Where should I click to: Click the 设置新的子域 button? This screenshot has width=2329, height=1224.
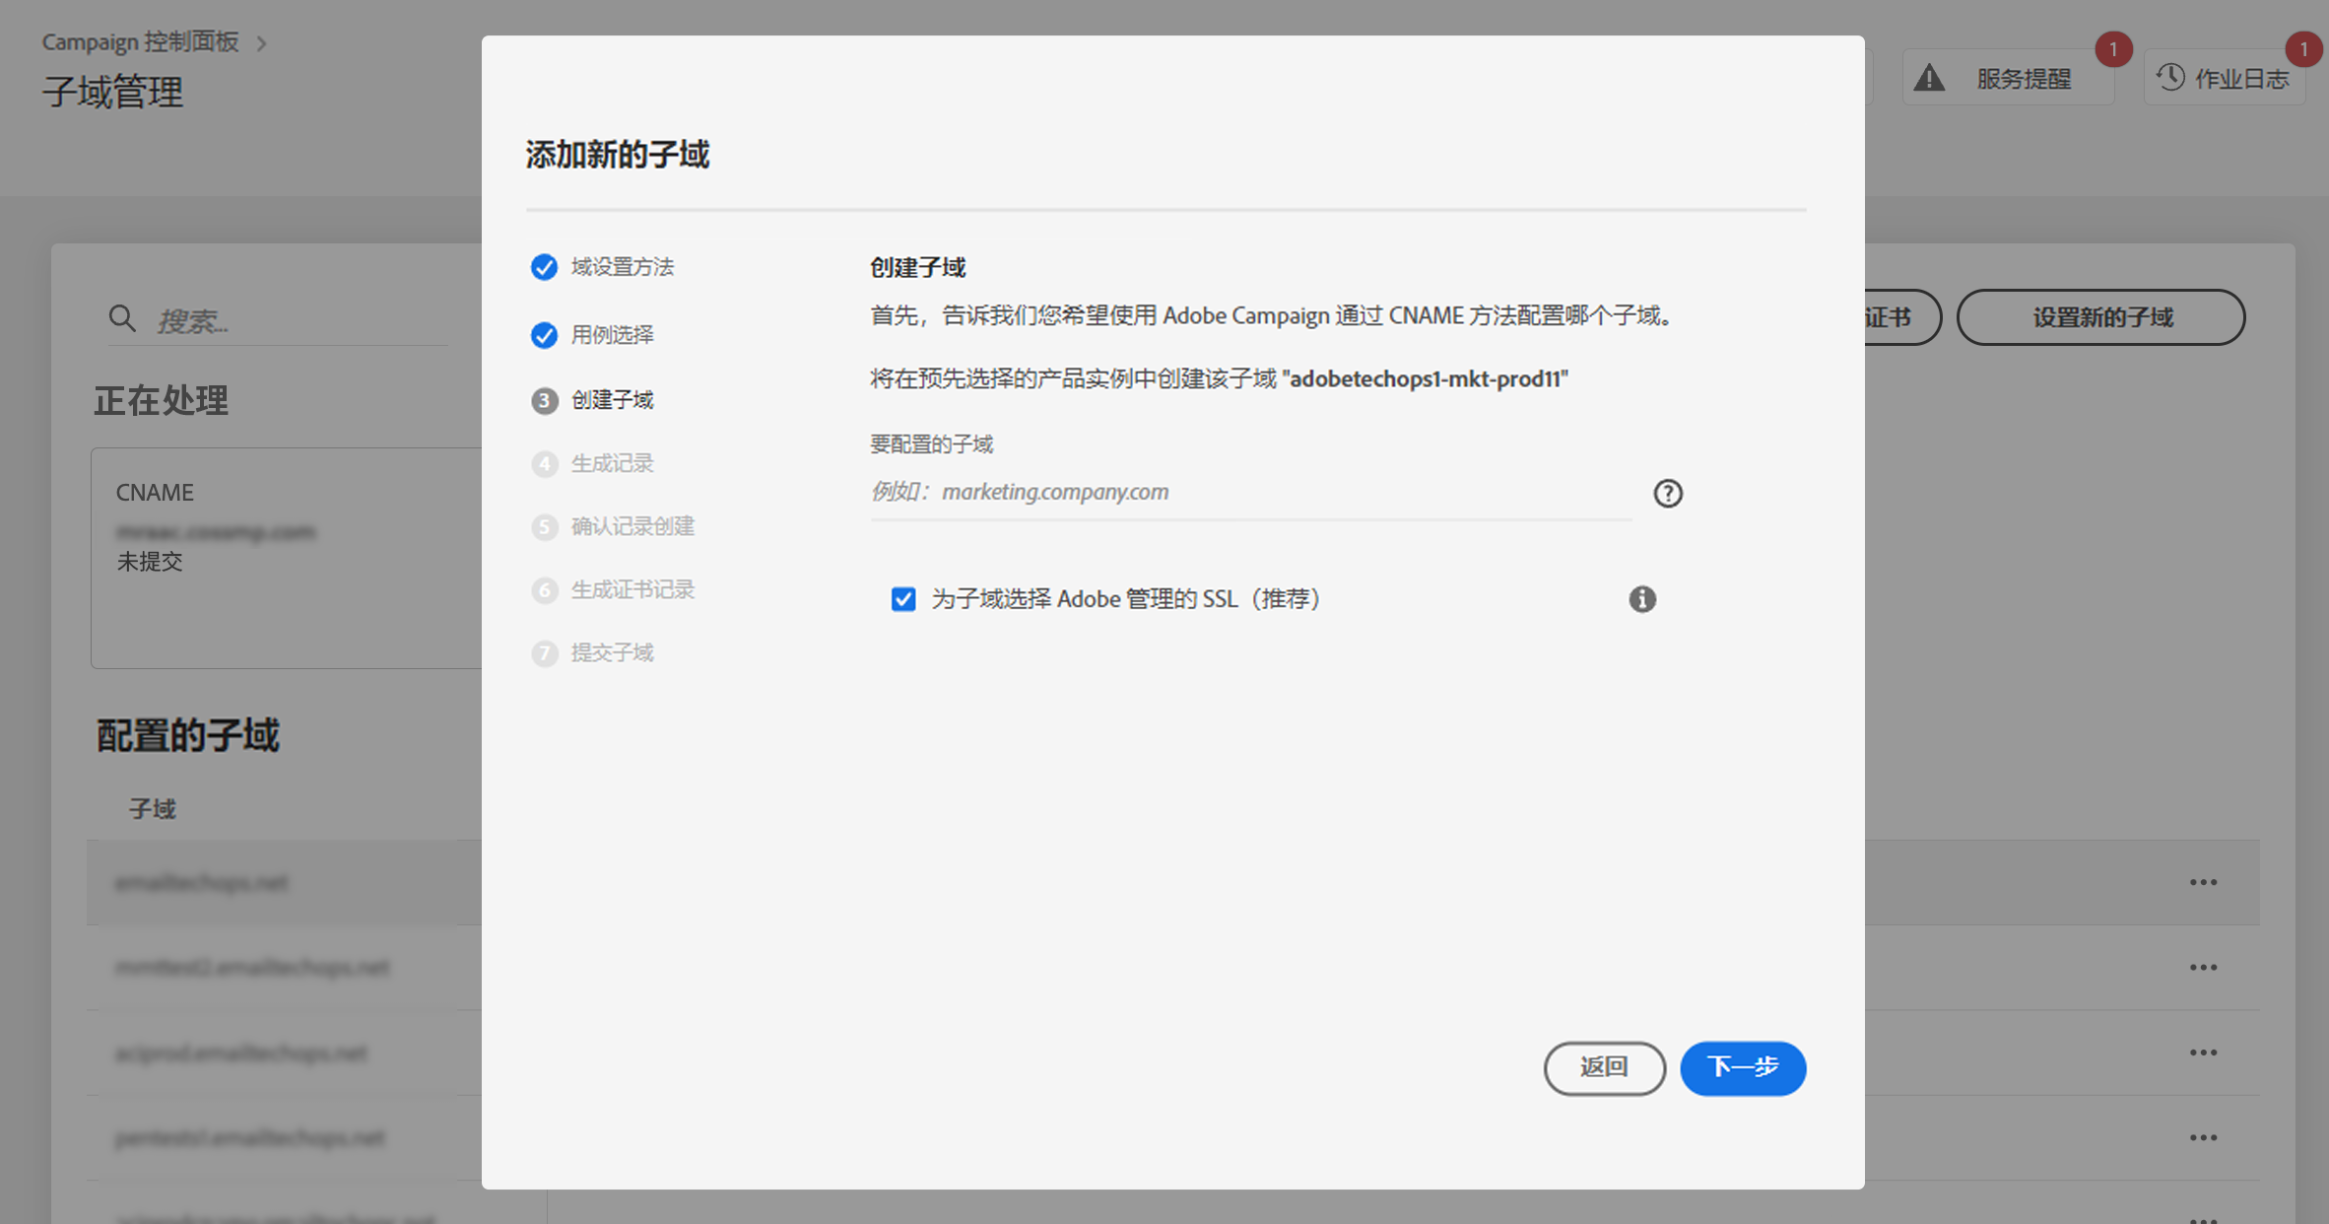coord(2100,317)
